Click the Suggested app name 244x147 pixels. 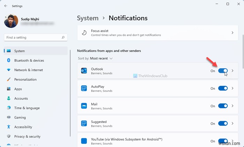tap(99, 122)
